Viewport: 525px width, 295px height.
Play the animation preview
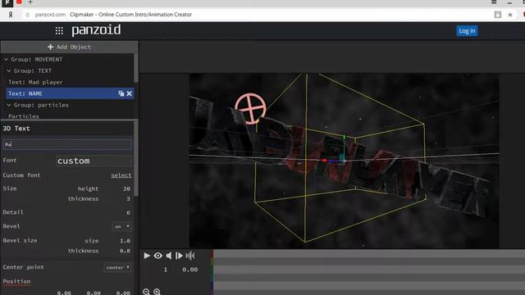pos(147,256)
